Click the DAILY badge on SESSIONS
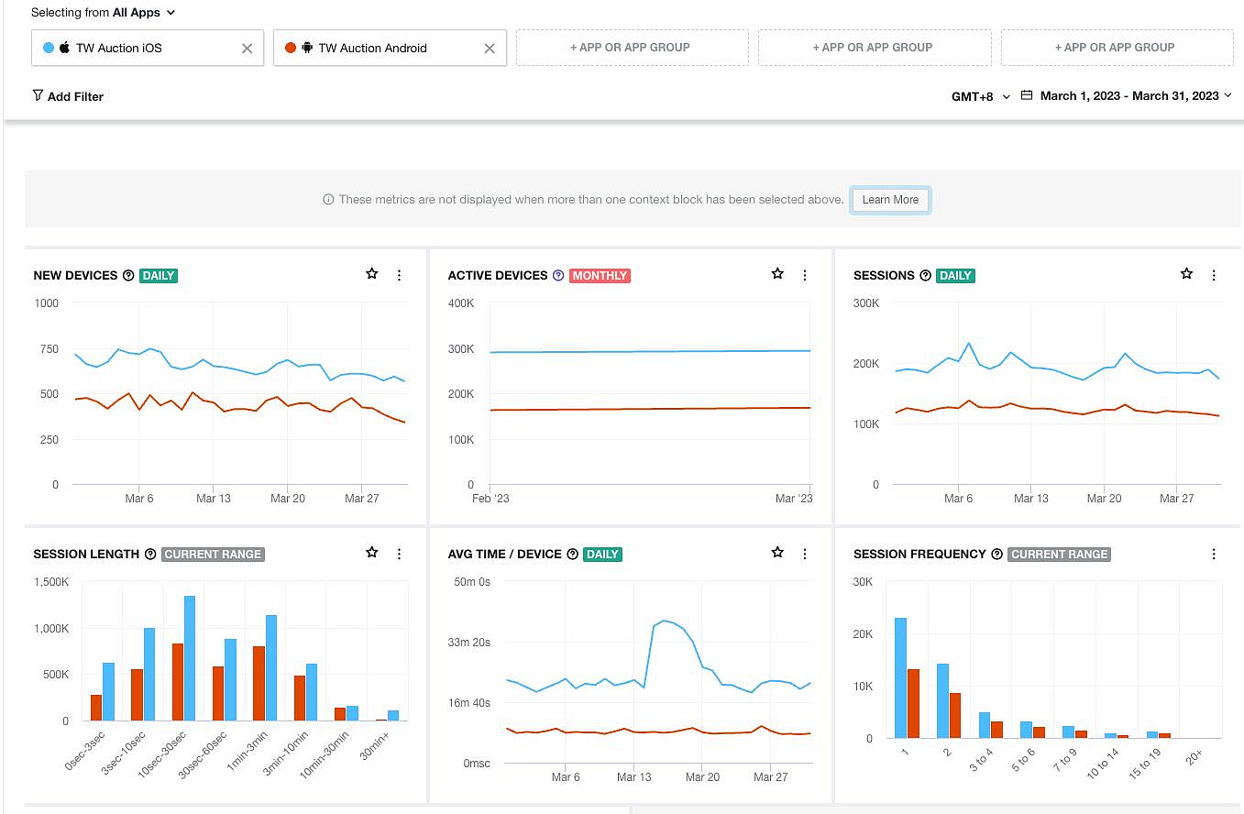1244x814 pixels. point(955,275)
